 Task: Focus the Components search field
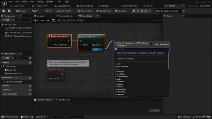(22, 20)
